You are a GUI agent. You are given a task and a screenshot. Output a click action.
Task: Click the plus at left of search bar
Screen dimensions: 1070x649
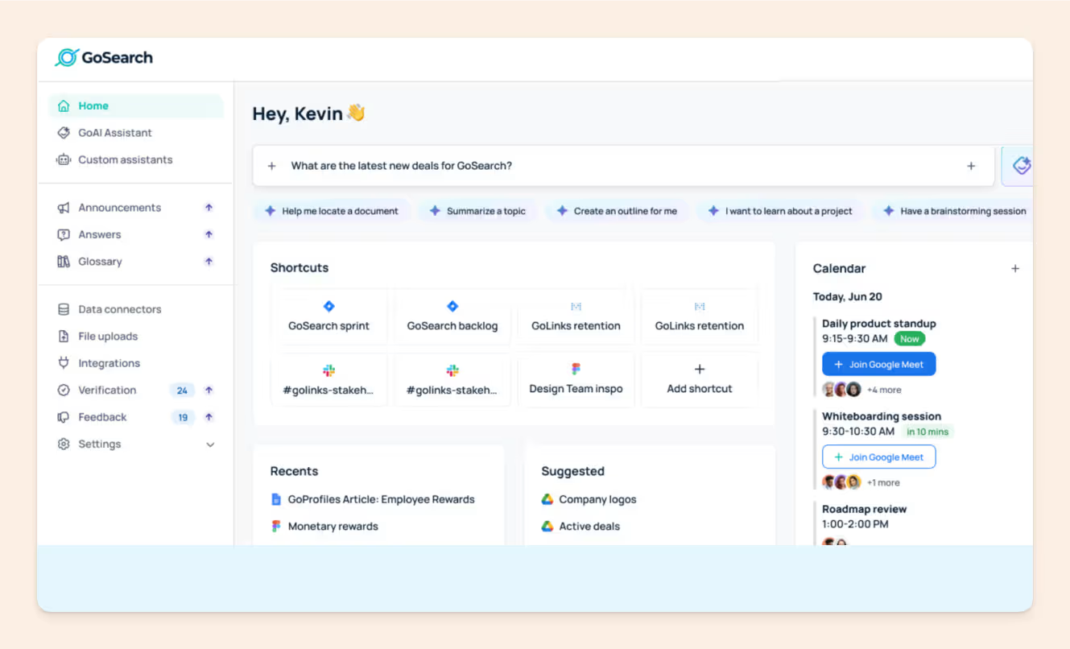coord(271,166)
